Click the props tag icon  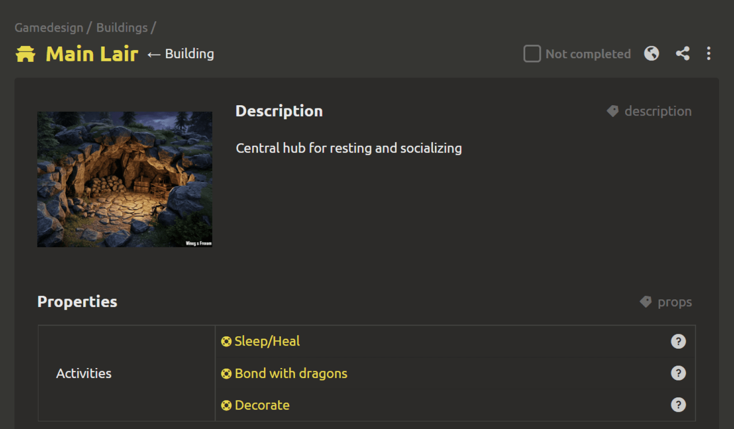(645, 302)
